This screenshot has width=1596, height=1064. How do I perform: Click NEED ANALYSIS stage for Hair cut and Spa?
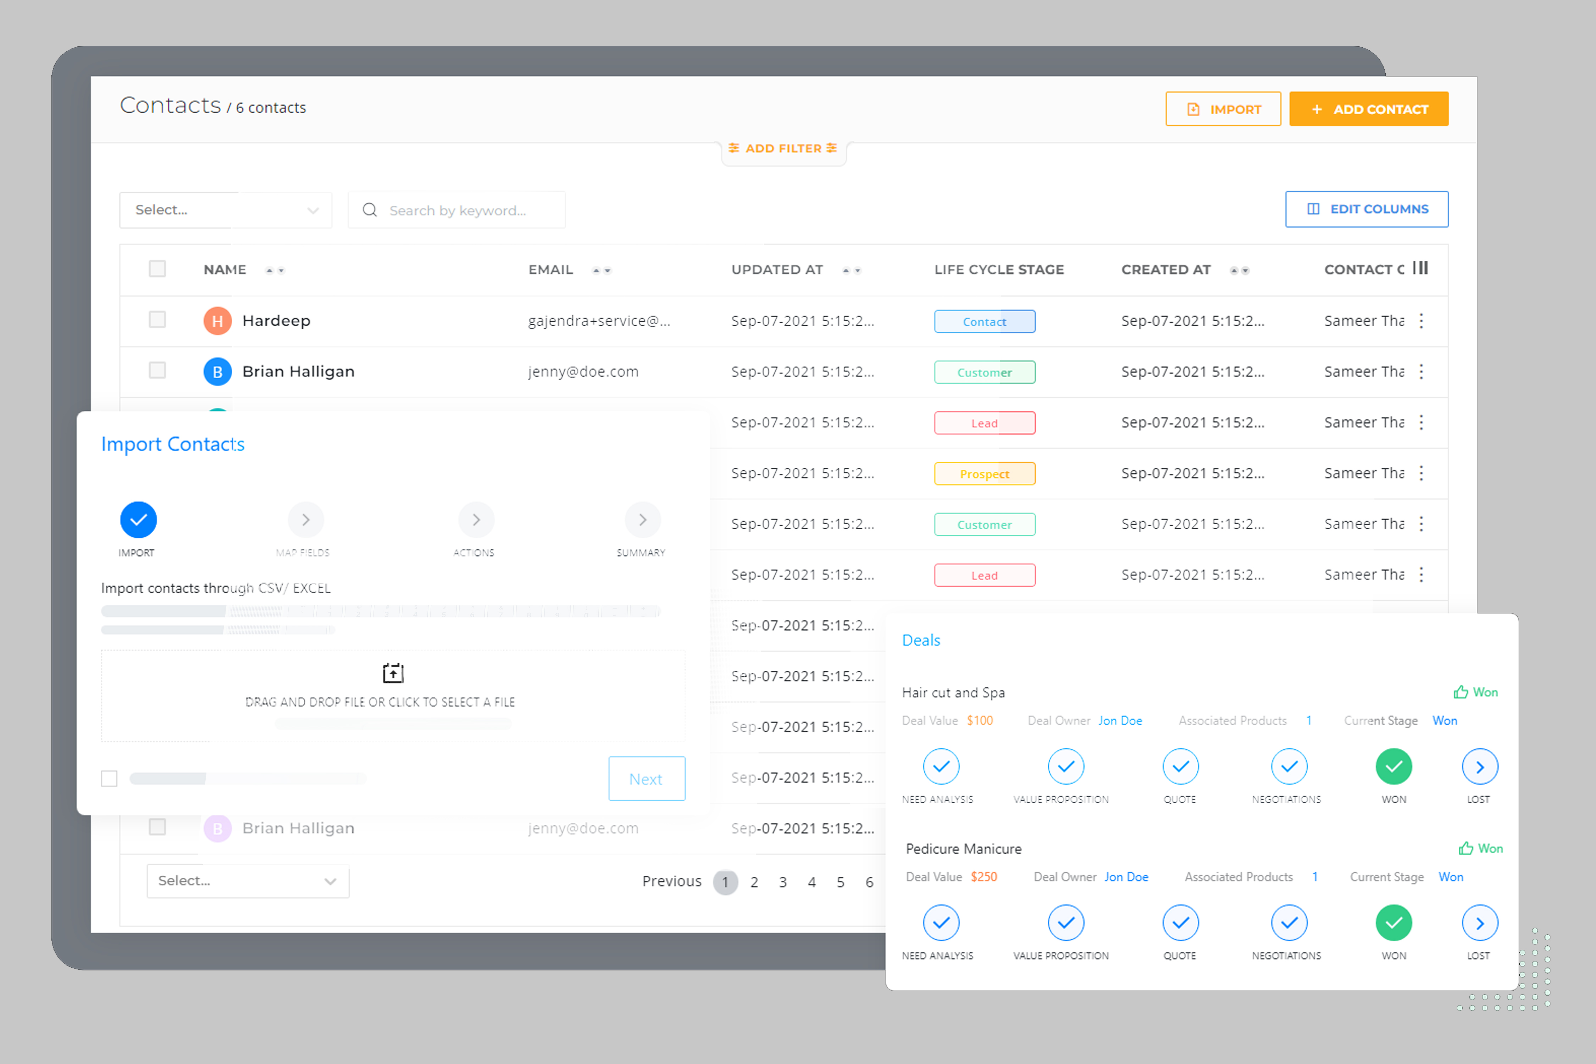pos(941,767)
